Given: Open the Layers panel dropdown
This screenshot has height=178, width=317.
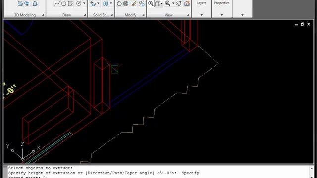Looking at the screenshot, I should [x=202, y=15].
